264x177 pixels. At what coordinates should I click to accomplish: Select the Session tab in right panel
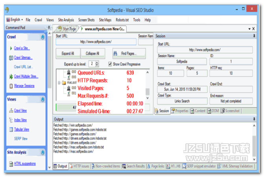162,111
